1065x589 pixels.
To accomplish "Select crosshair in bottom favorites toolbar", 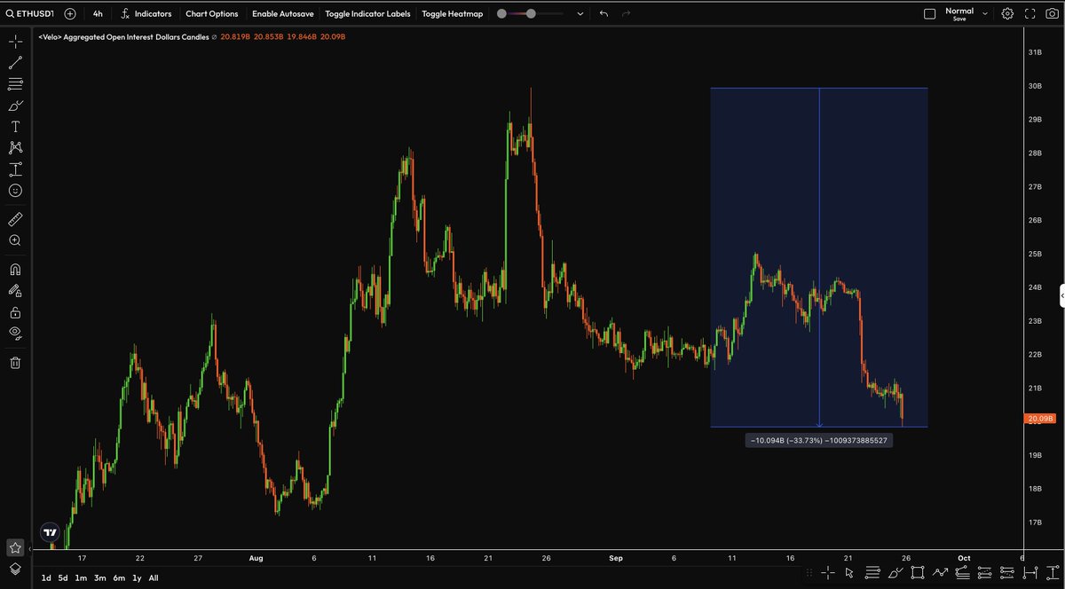I will pyautogui.click(x=827, y=572).
